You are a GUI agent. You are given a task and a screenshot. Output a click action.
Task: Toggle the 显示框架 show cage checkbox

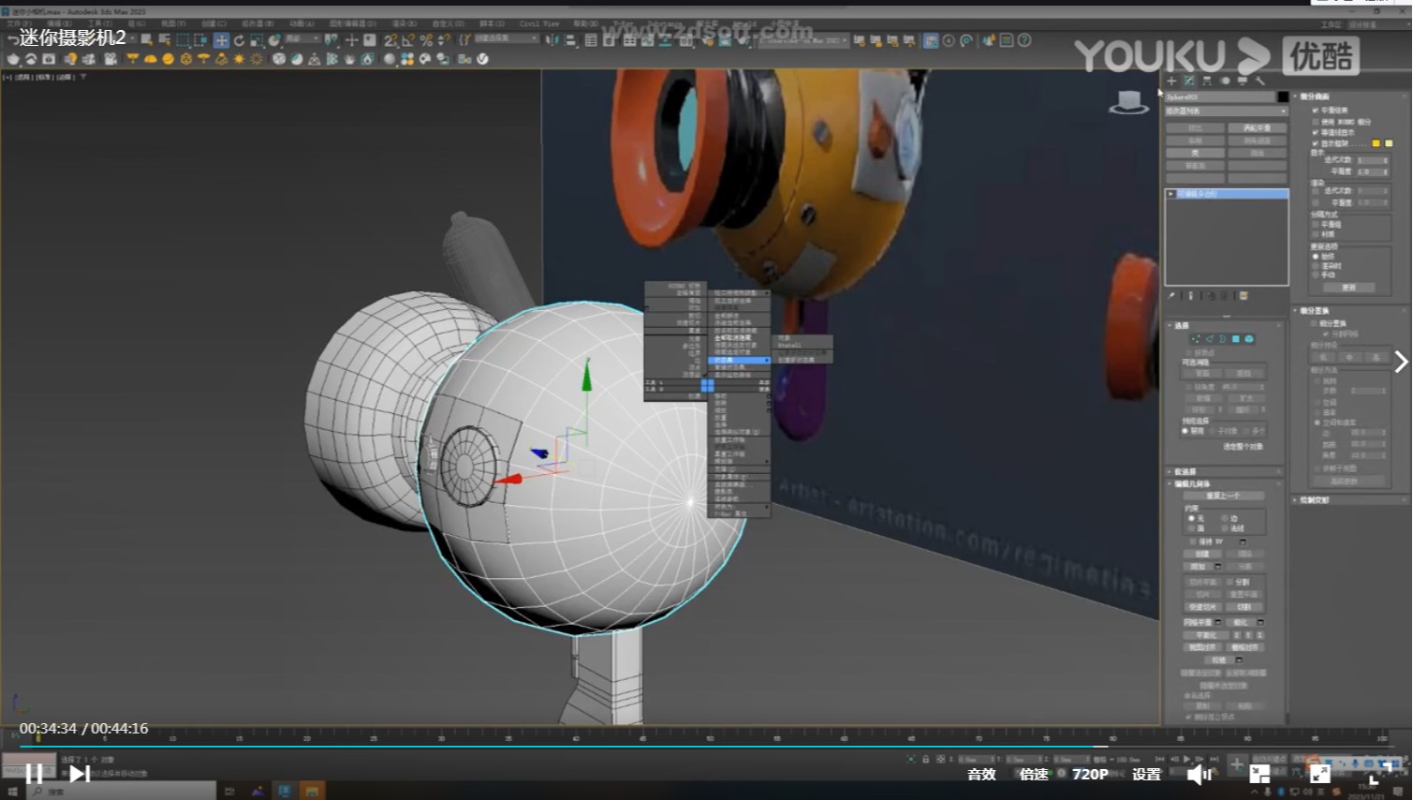[1315, 143]
